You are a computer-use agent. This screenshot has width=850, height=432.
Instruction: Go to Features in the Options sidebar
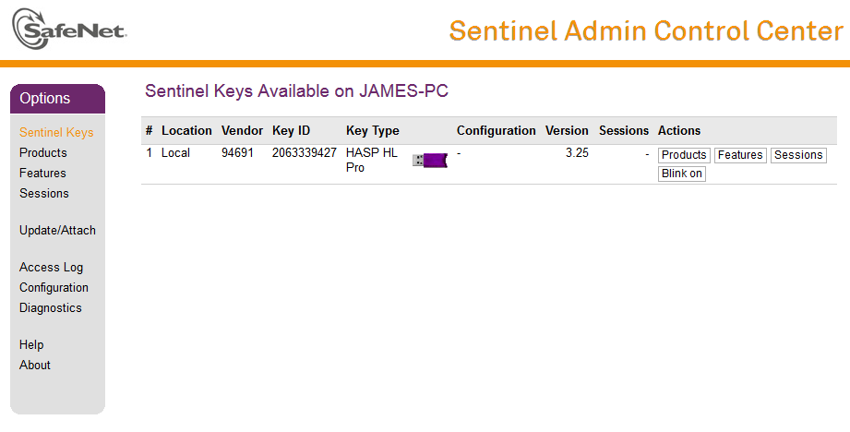tap(42, 173)
